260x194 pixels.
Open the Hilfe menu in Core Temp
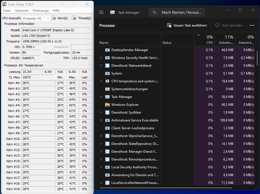point(56,11)
